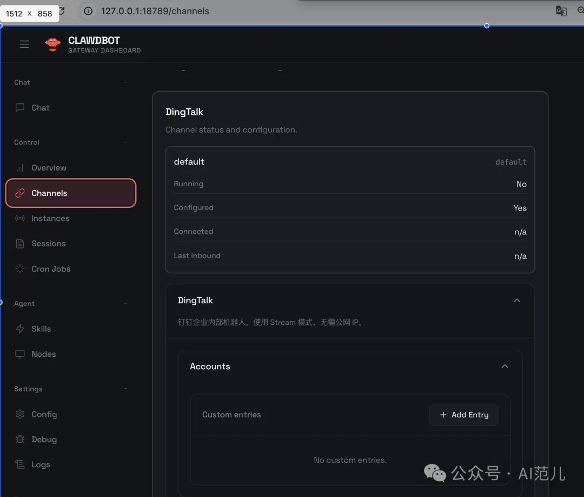Screen dimensions: 584x497
Task: Click the Channels link icon
Action: pos(20,193)
